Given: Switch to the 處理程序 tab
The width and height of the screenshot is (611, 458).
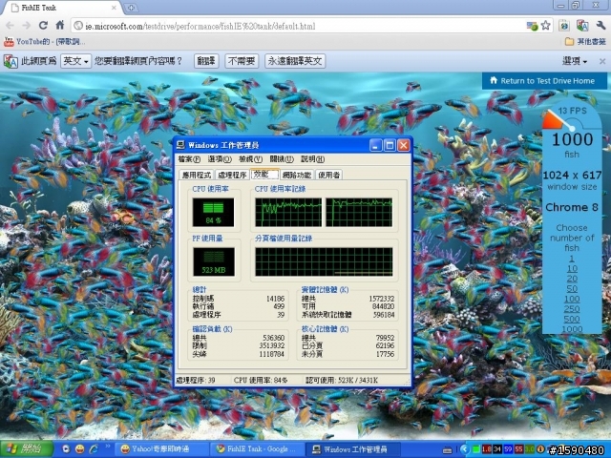Looking at the screenshot, I should (232, 176).
